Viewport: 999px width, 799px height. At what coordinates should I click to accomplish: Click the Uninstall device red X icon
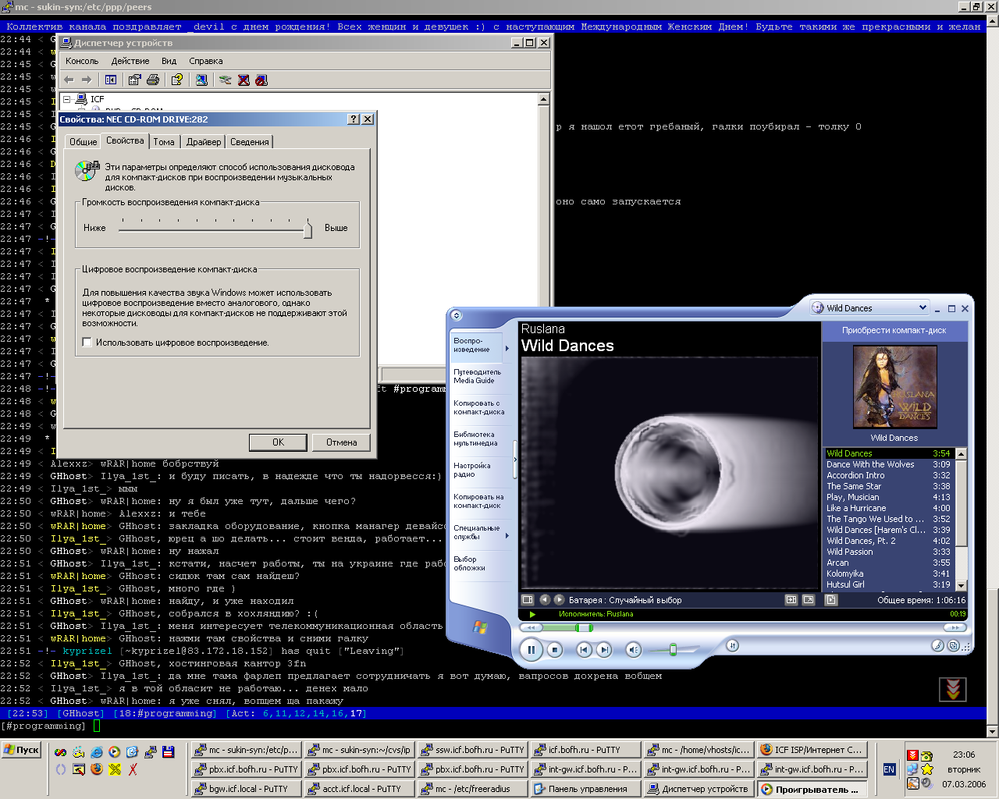point(244,80)
